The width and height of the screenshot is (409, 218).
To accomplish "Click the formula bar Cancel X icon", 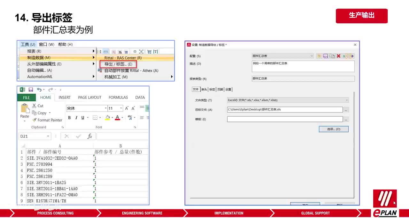I will [66, 136].
